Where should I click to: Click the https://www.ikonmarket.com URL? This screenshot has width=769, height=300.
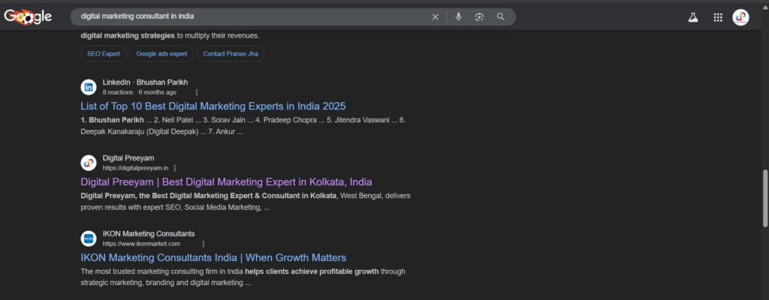point(141,244)
